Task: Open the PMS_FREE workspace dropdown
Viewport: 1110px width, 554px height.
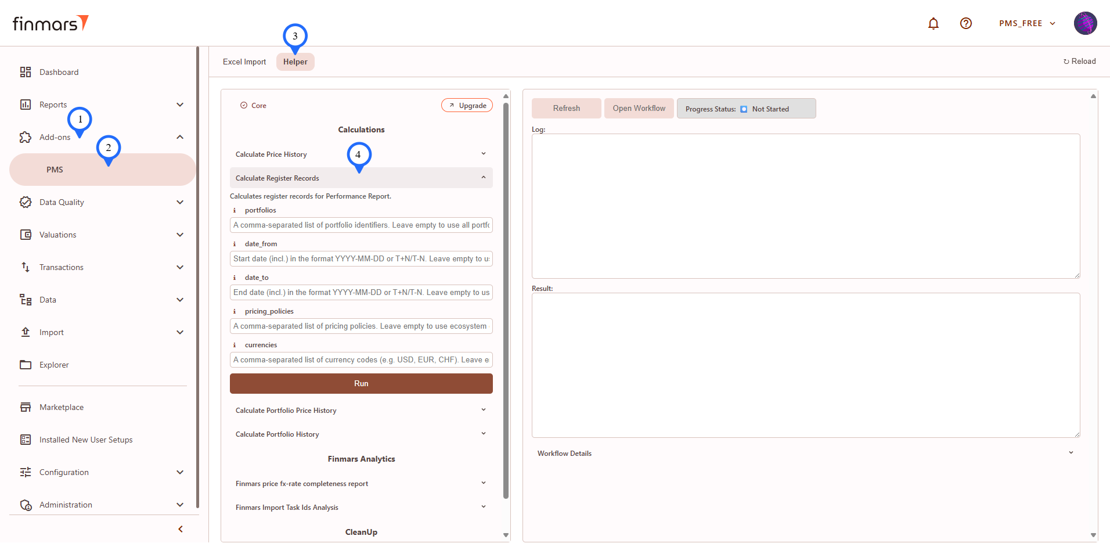Action: (1026, 23)
